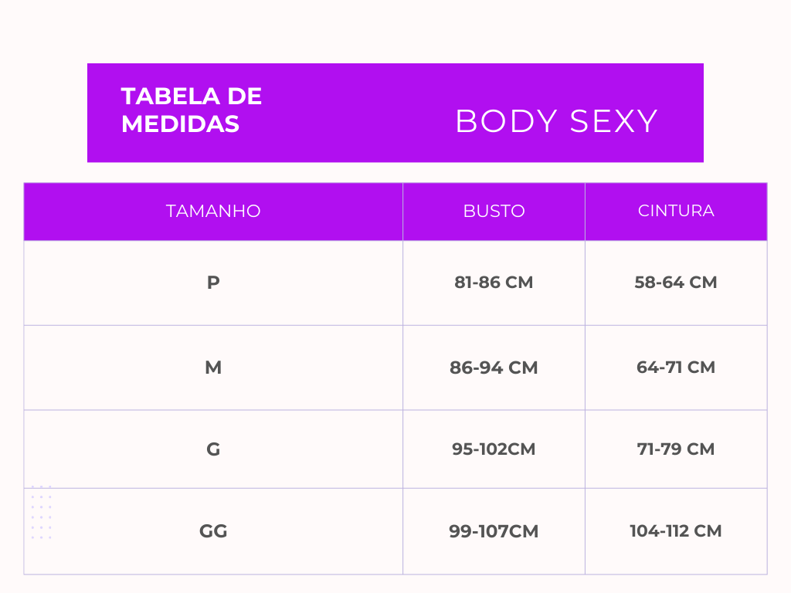Select the word 'MEDIDAS' in the title

click(x=180, y=124)
